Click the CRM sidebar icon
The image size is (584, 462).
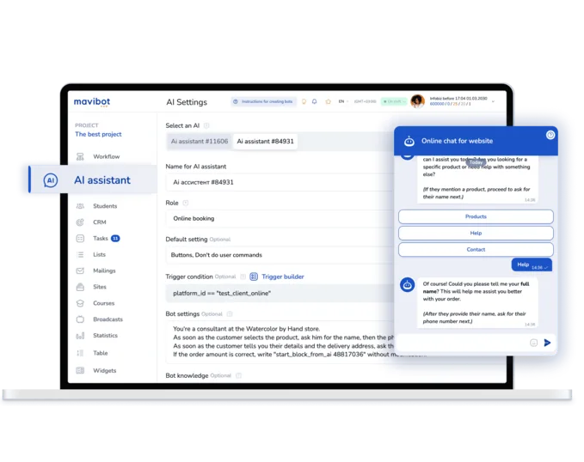coord(80,222)
